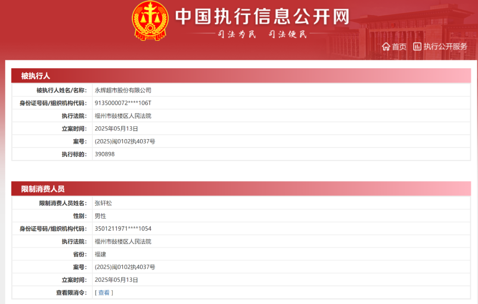
Task: Click ID number 3501211971****1054
Action: pyautogui.click(x=123, y=229)
